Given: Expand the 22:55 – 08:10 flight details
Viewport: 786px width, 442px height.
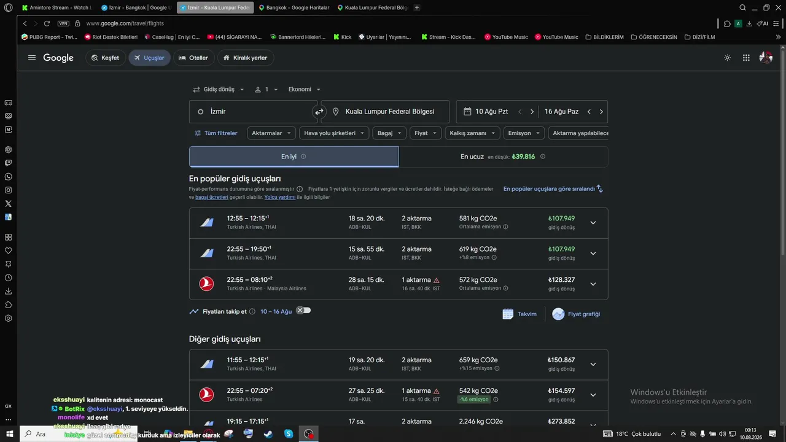Looking at the screenshot, I should tap(593, 284).
